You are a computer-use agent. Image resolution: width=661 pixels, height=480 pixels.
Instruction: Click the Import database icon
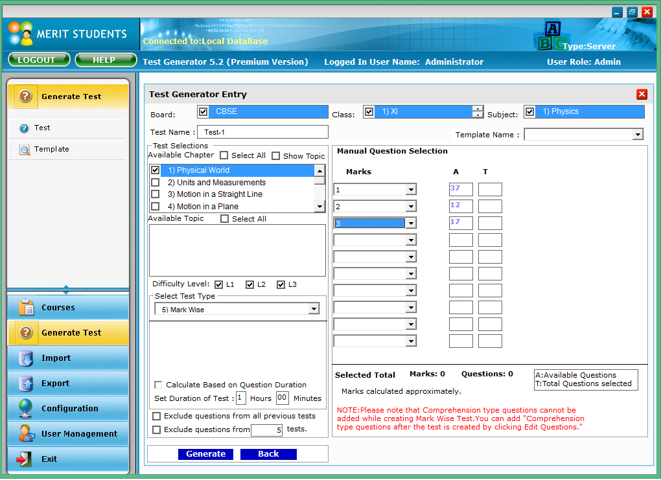click(26, 358)
